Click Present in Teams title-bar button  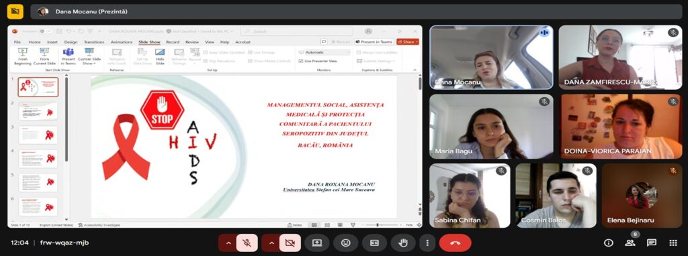pyautogui.click(x=374, y=42)
